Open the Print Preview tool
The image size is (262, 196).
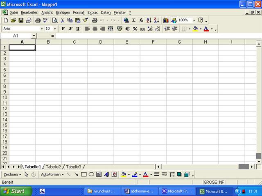pos(54,20)
